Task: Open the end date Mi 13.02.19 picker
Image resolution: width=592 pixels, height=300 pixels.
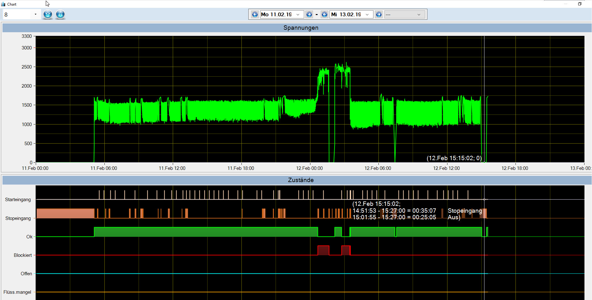Action: click(x=367, y=14)
